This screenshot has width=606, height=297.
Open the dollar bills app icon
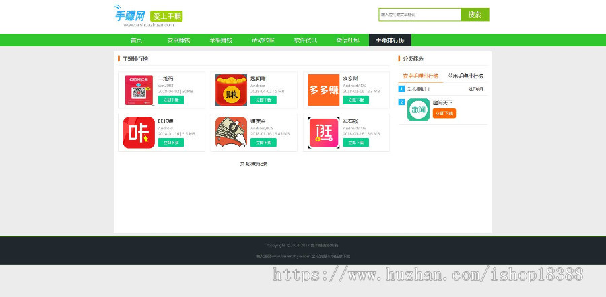point(231,133)
